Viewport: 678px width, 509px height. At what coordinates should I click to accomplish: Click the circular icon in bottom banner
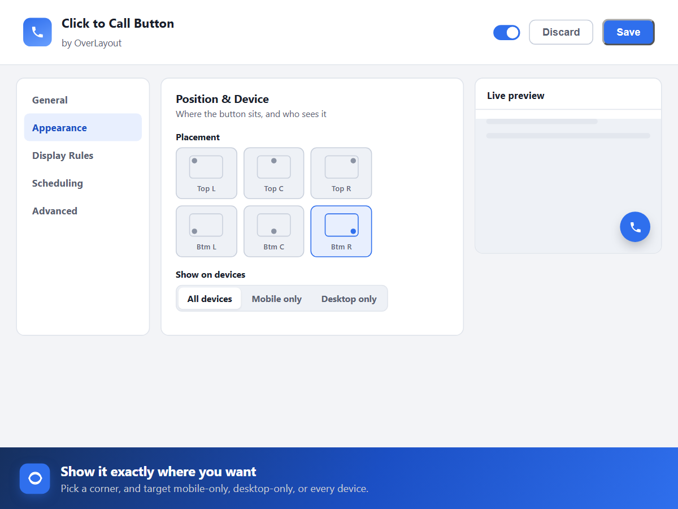[35, 478]
